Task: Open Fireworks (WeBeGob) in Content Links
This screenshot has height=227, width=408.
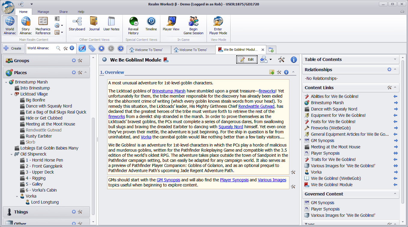Action: [x=331, y=128]
